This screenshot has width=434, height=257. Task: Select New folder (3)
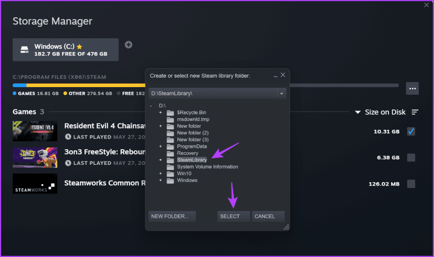(x=193, y=139)
